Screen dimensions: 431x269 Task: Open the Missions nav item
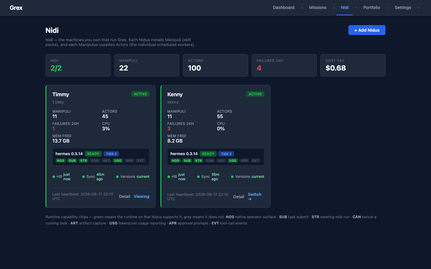tap(318, 7)
